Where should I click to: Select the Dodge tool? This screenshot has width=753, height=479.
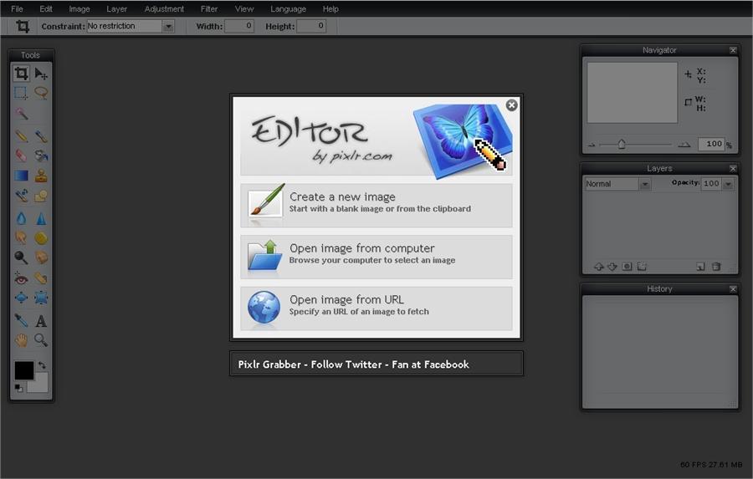coord(21,257)
